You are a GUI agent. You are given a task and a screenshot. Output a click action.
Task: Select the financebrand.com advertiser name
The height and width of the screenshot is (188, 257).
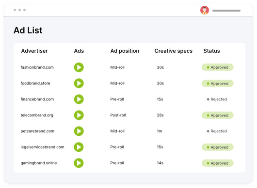(37, 99)
